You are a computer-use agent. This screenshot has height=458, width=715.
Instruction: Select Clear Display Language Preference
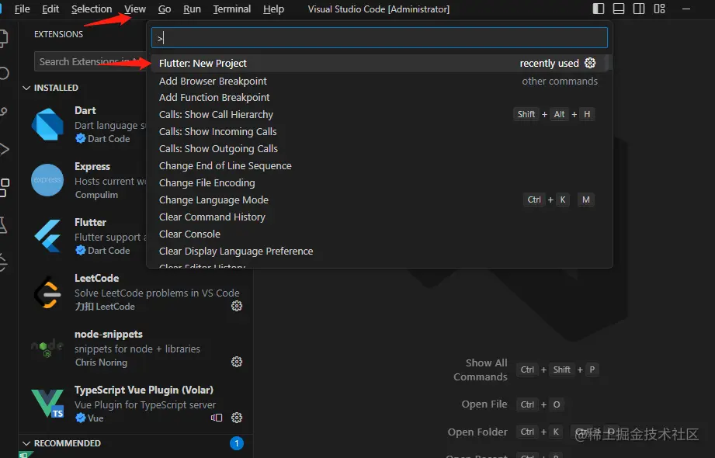point(380,252)
